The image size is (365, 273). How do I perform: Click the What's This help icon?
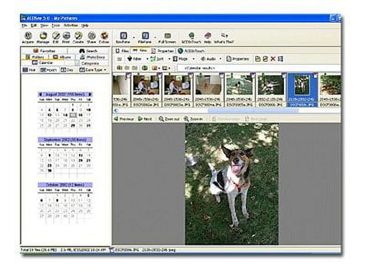[224, 36]
